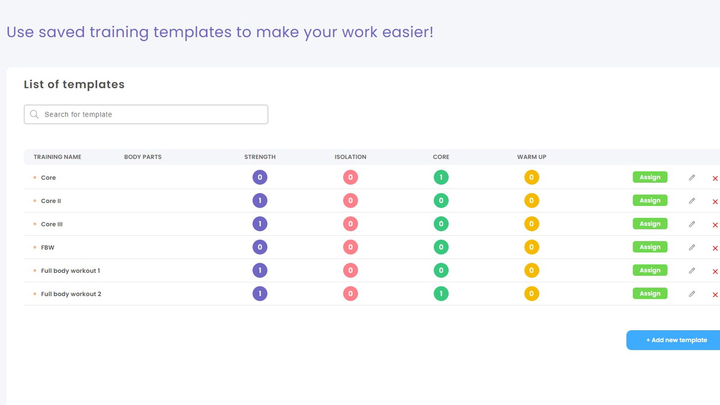Image resolution: width=720 pixels, height=405 pixels.
Task: Sort by the Training Name column header
Action: click(57, 157)
